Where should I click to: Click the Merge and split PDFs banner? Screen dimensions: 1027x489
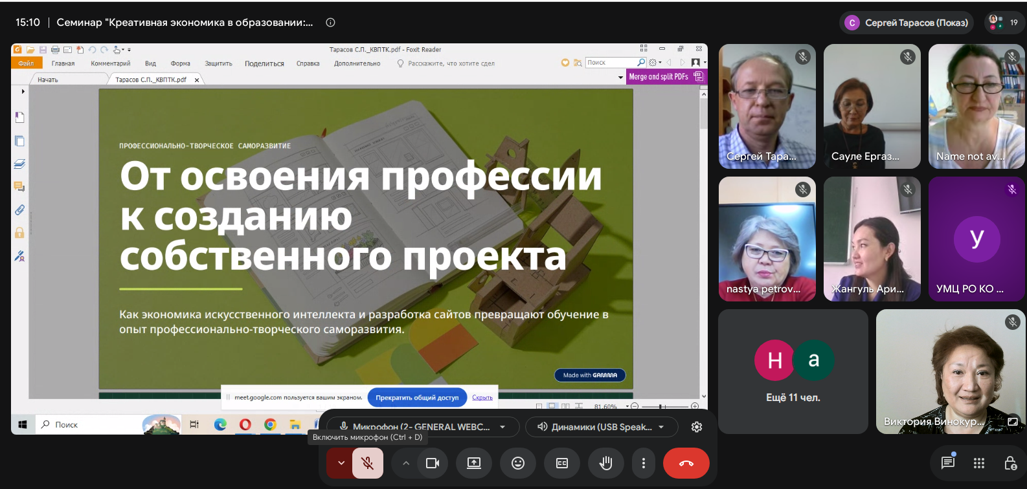(x=666, y=76)
